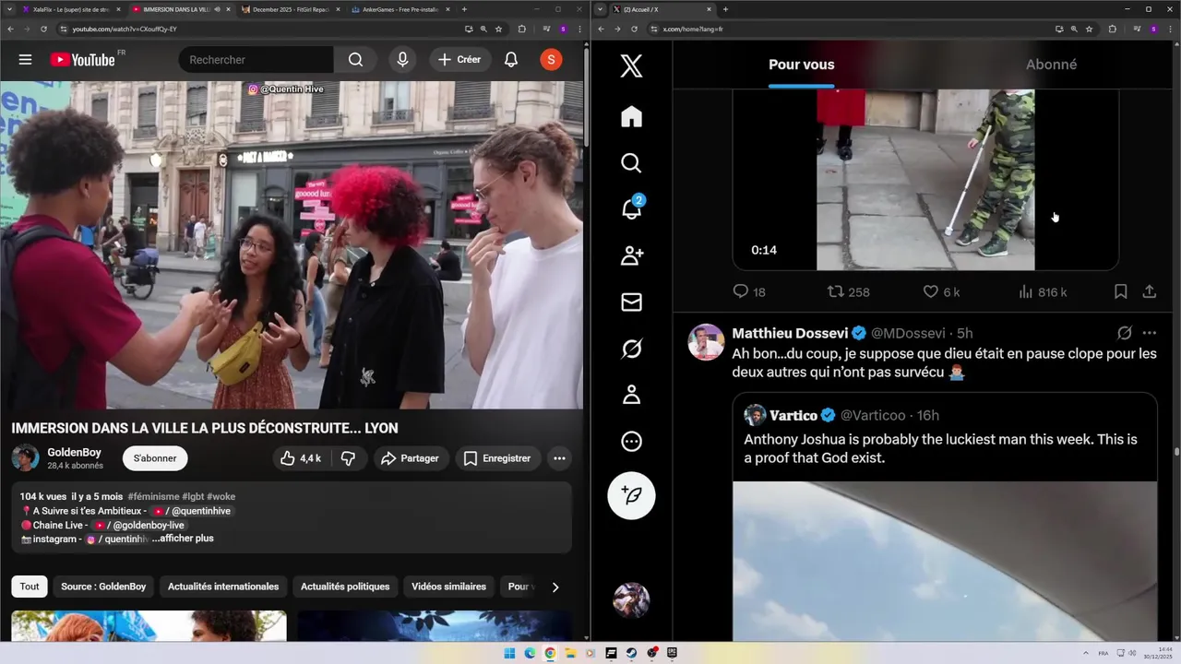Open X more options circle icon

pyautogui.click(x=631, y=442)
